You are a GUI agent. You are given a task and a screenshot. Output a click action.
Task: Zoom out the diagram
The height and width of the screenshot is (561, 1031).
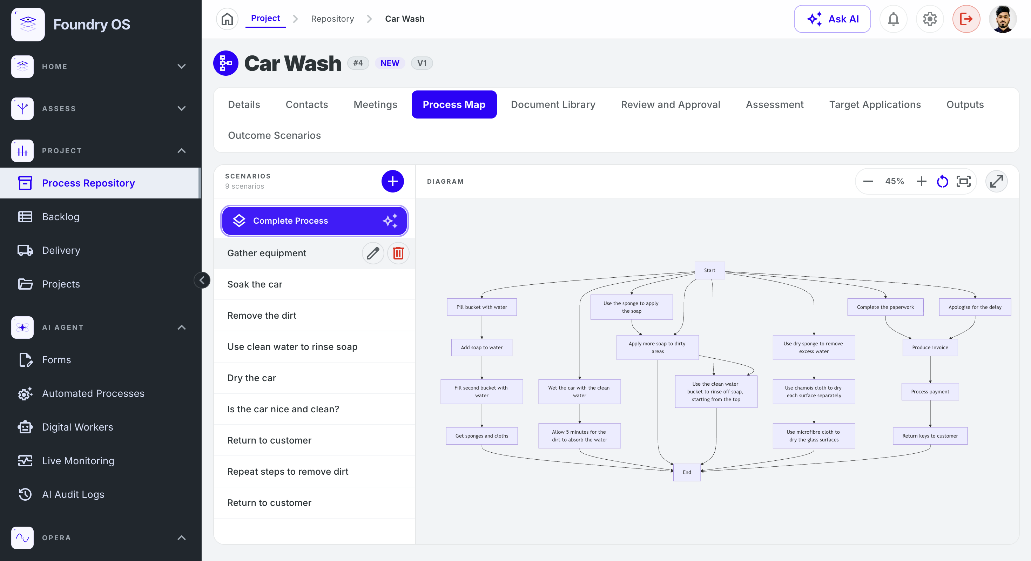(x=868, y=181)
